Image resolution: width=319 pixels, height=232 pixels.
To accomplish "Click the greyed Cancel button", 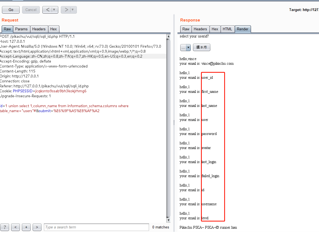I will pyautogui.click(x=31, y=10).
